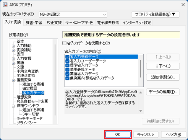Open the 電子辞典検索 tab
The image size is (188, 140).
coord(108,23)
